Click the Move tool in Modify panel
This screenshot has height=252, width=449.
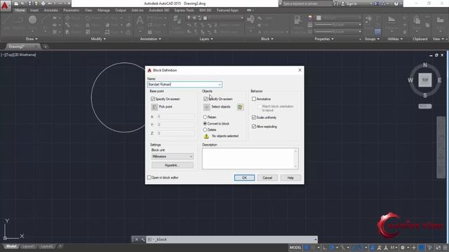pyautogui.click(x=67, y=18)
